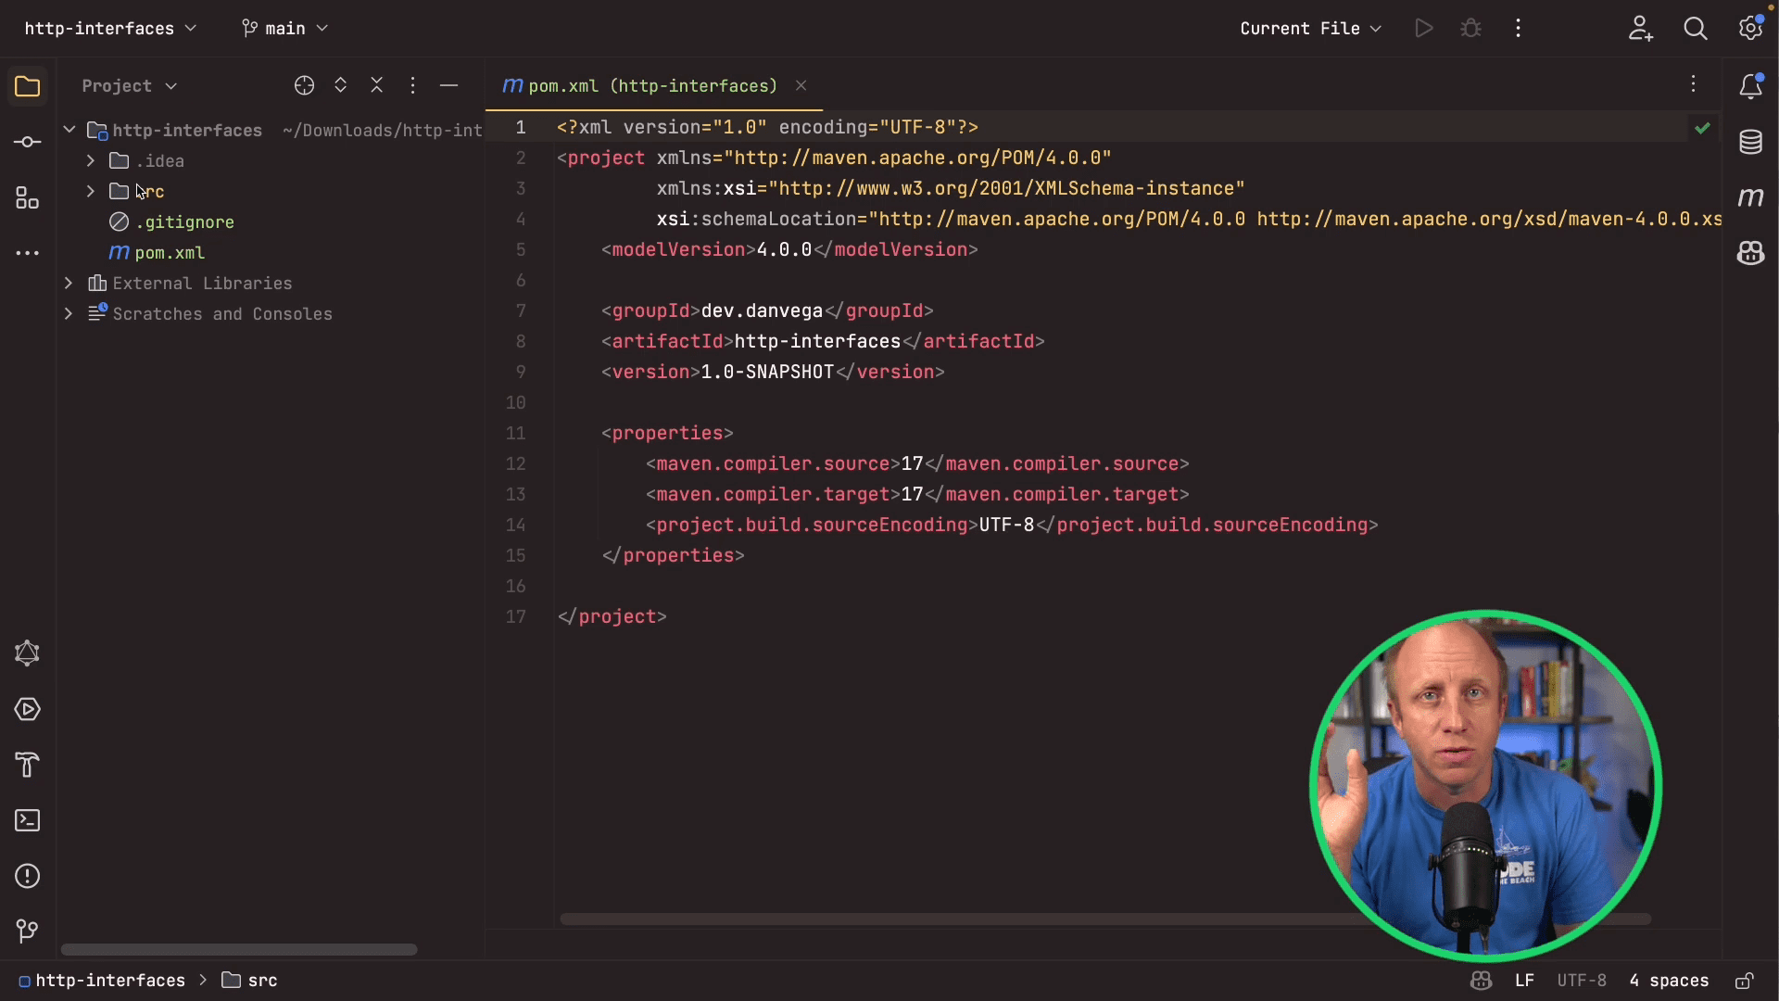Open the main branch dropdown

284,28
